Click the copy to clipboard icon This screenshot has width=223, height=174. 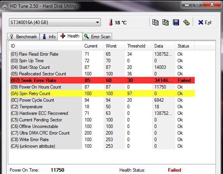tap(155, 22)
